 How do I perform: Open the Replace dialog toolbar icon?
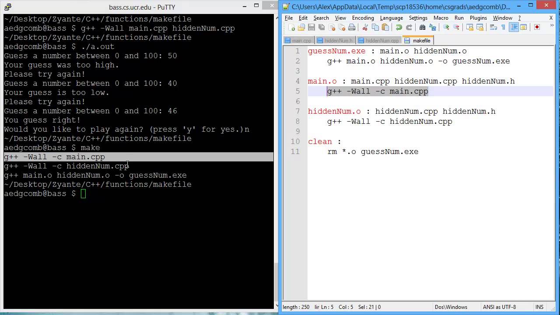[x=432, y=27]
